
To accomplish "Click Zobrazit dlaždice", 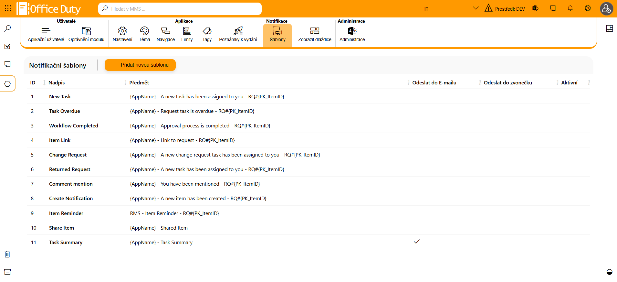I will tap(315, 34).
